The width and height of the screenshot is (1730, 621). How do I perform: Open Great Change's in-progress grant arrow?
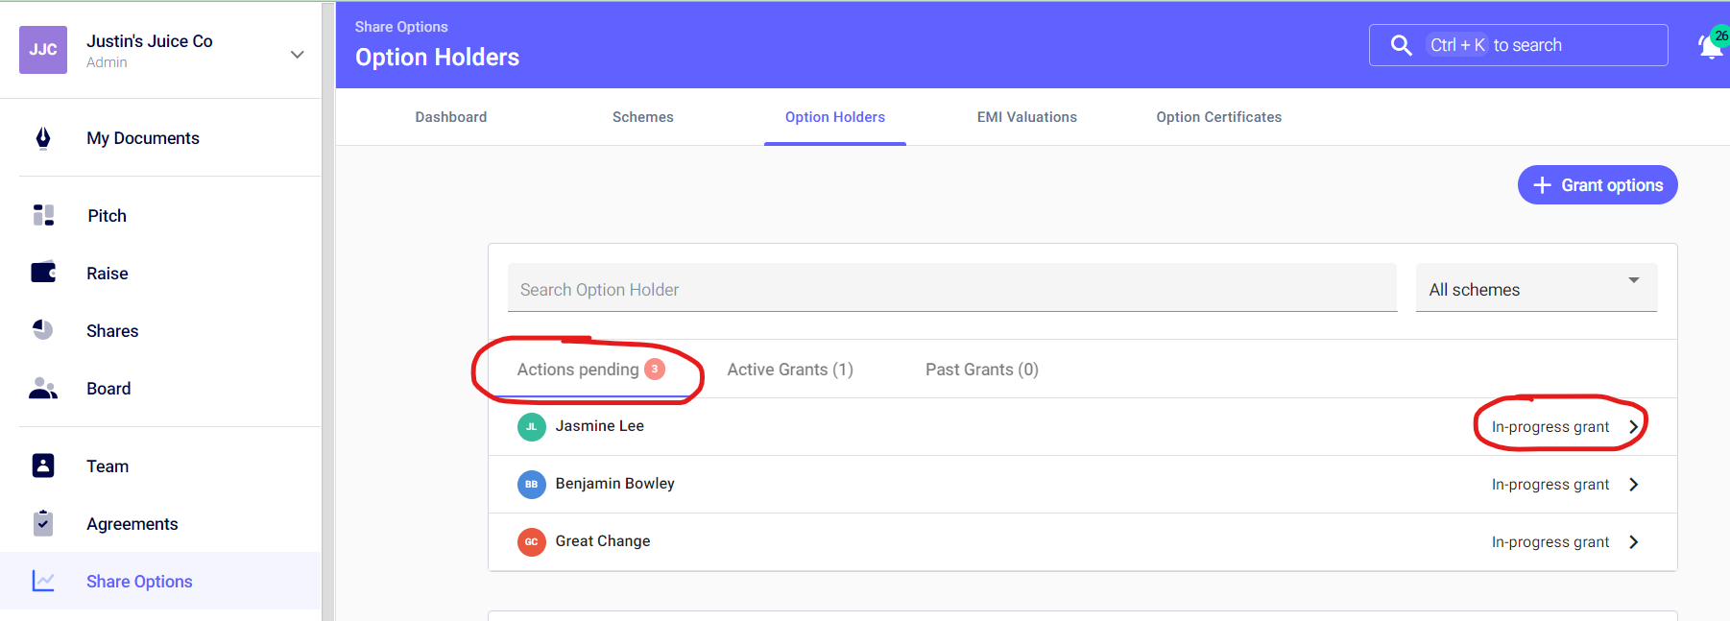(1633, 542)
